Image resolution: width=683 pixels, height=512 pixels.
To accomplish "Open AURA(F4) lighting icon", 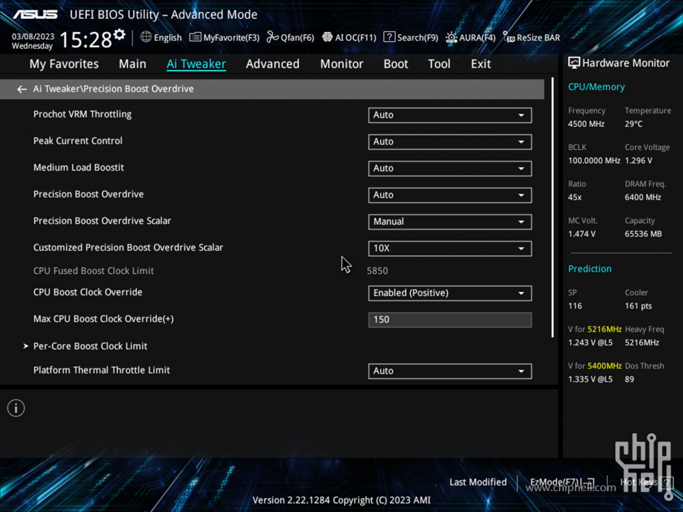I will click(452, 38).
